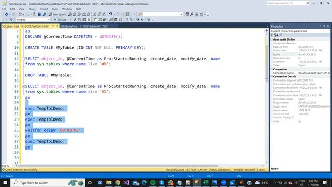Click the Solution Explorer monitor icon in the toolbar

[x=187, y=14]
